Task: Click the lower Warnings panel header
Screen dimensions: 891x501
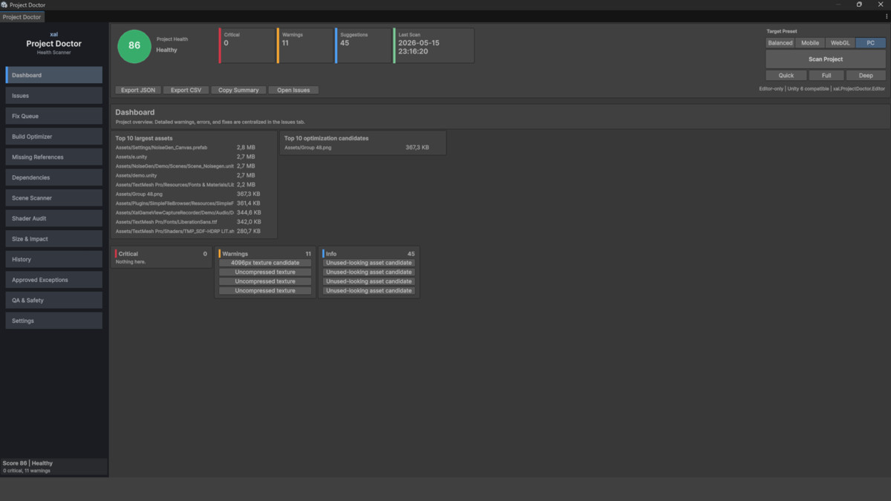Action: pos(266,254)
